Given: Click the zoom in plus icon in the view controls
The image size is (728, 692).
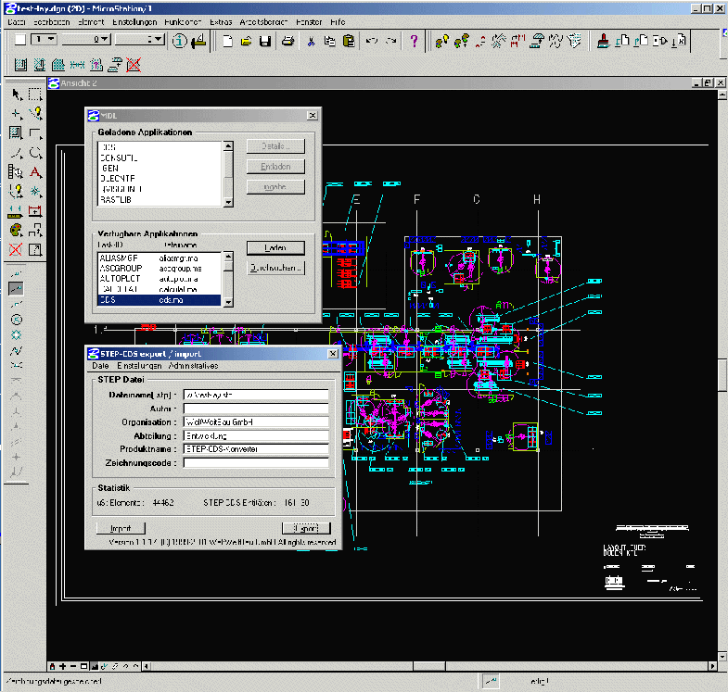Looking at the screenshot, I should (x=63, y=666).
